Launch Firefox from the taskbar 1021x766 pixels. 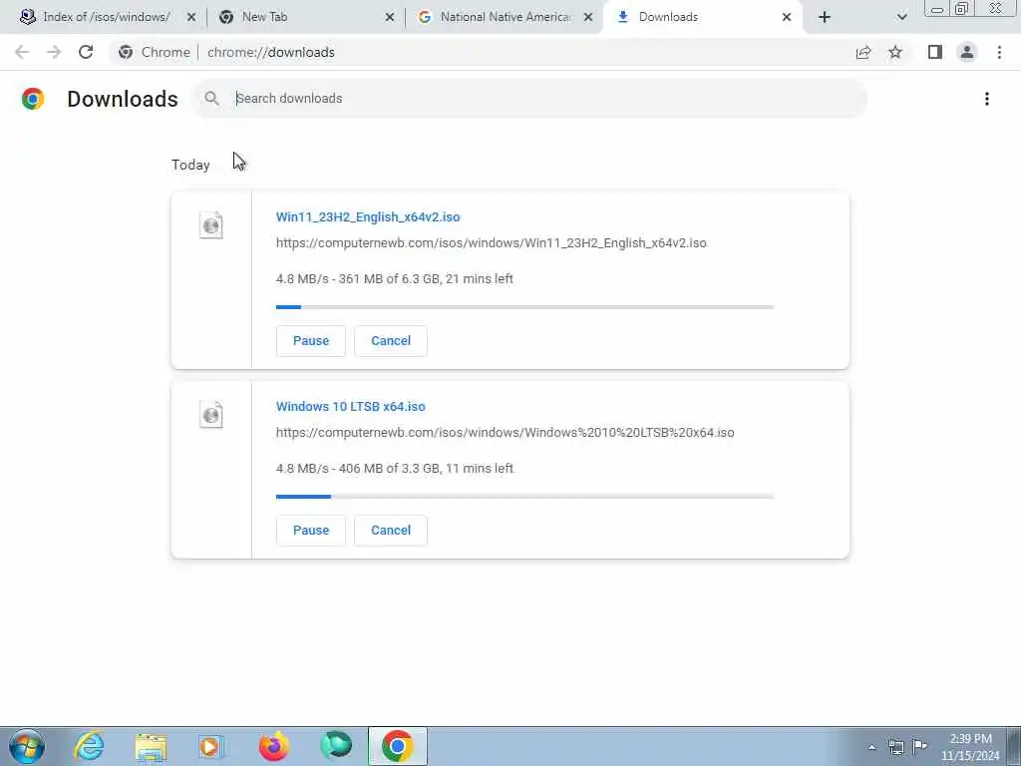[273, 746]
